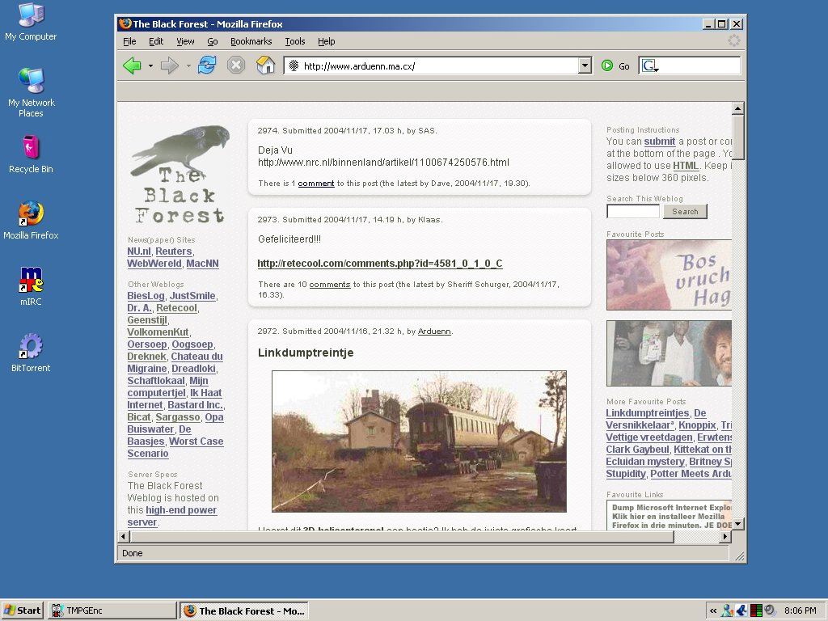
Task: Click the site favicon in the address bar
Action: click(x=294, y=65)
